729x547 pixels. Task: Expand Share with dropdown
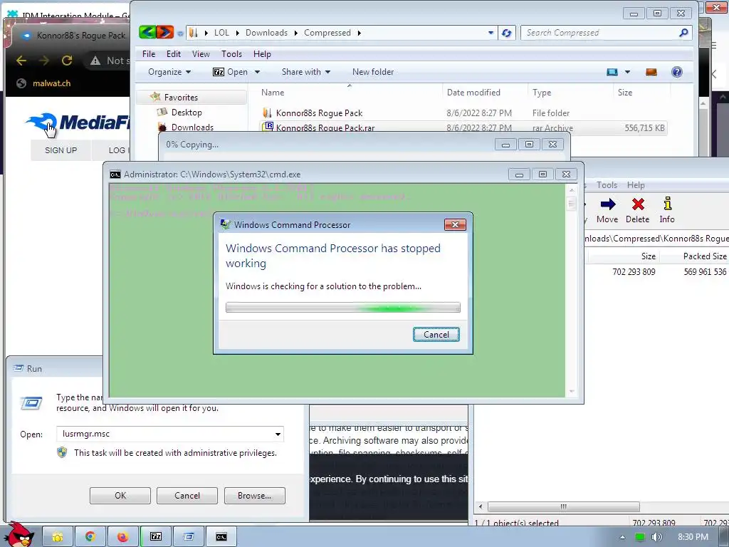327,72
